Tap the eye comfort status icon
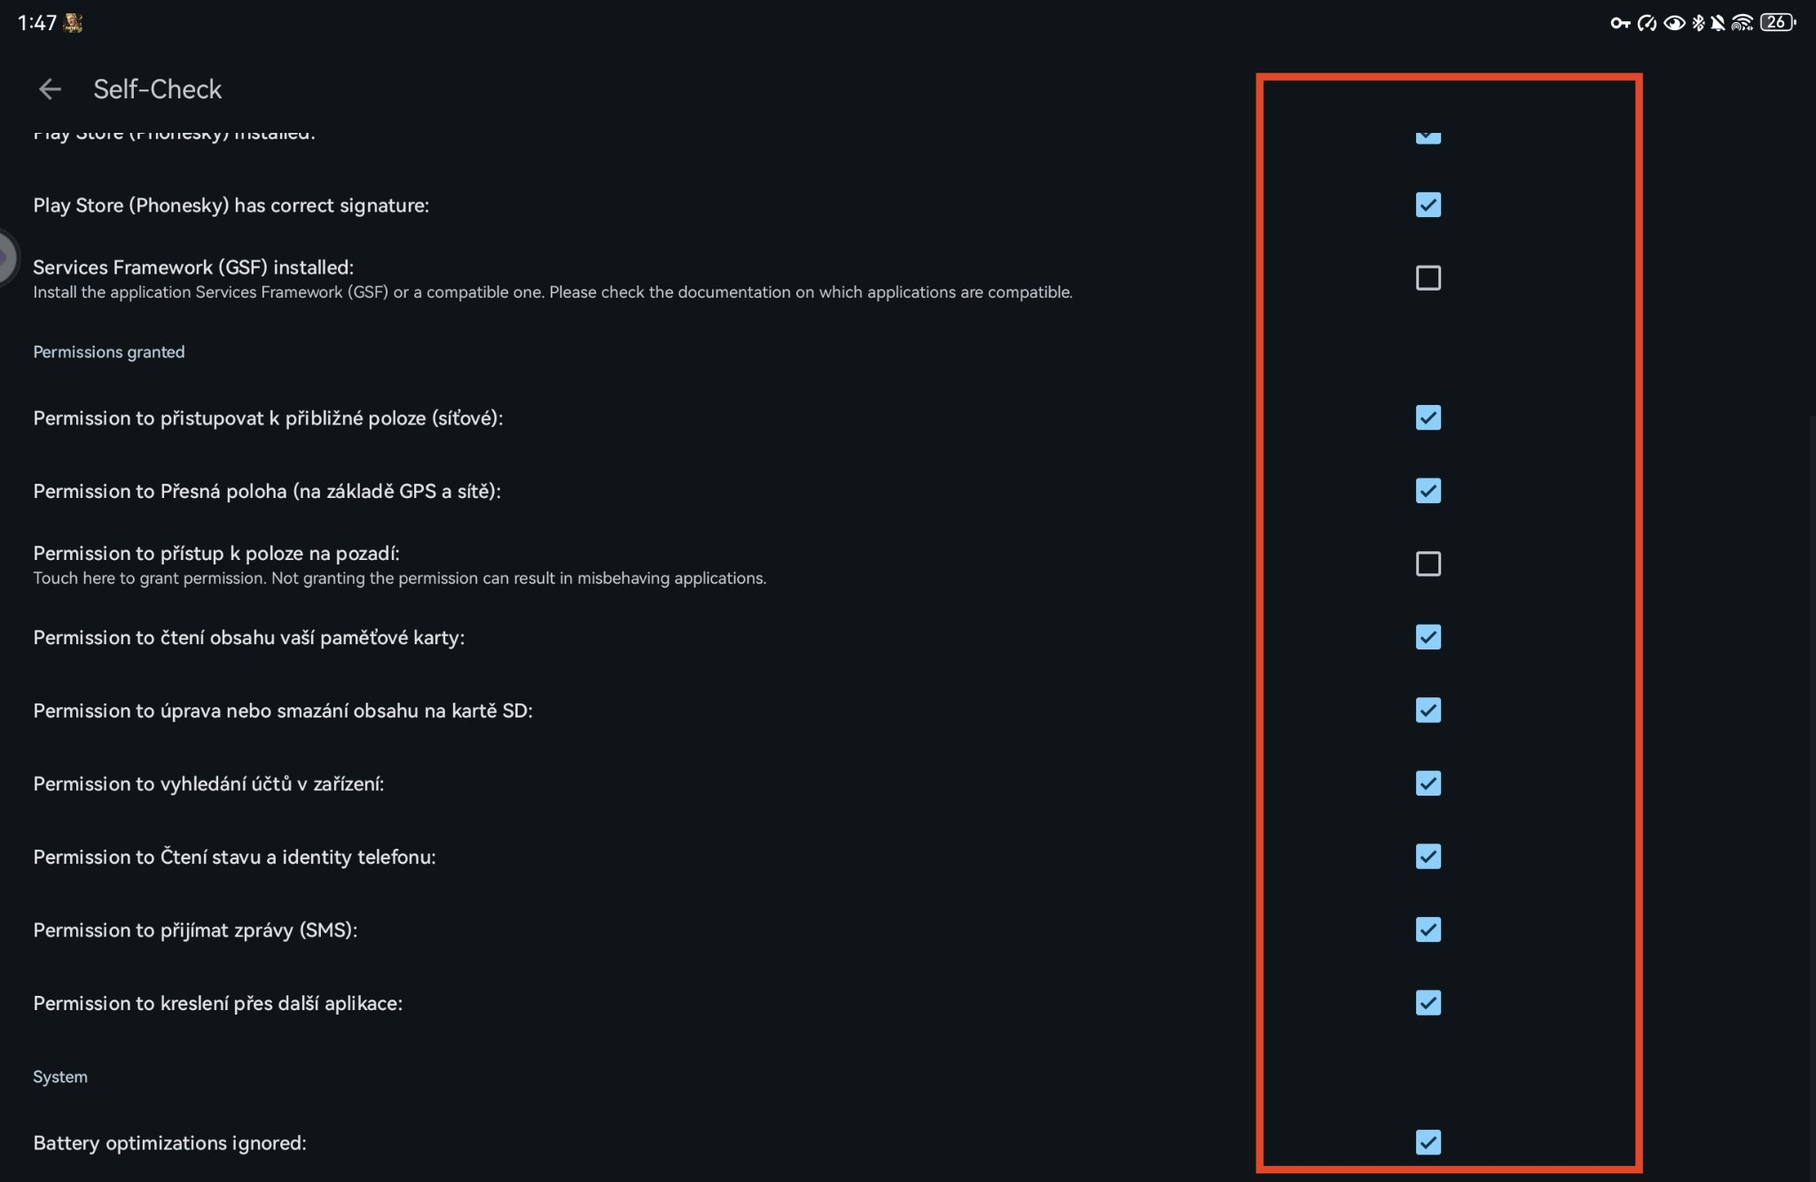1816x1182 pixels. point(1674,23)
